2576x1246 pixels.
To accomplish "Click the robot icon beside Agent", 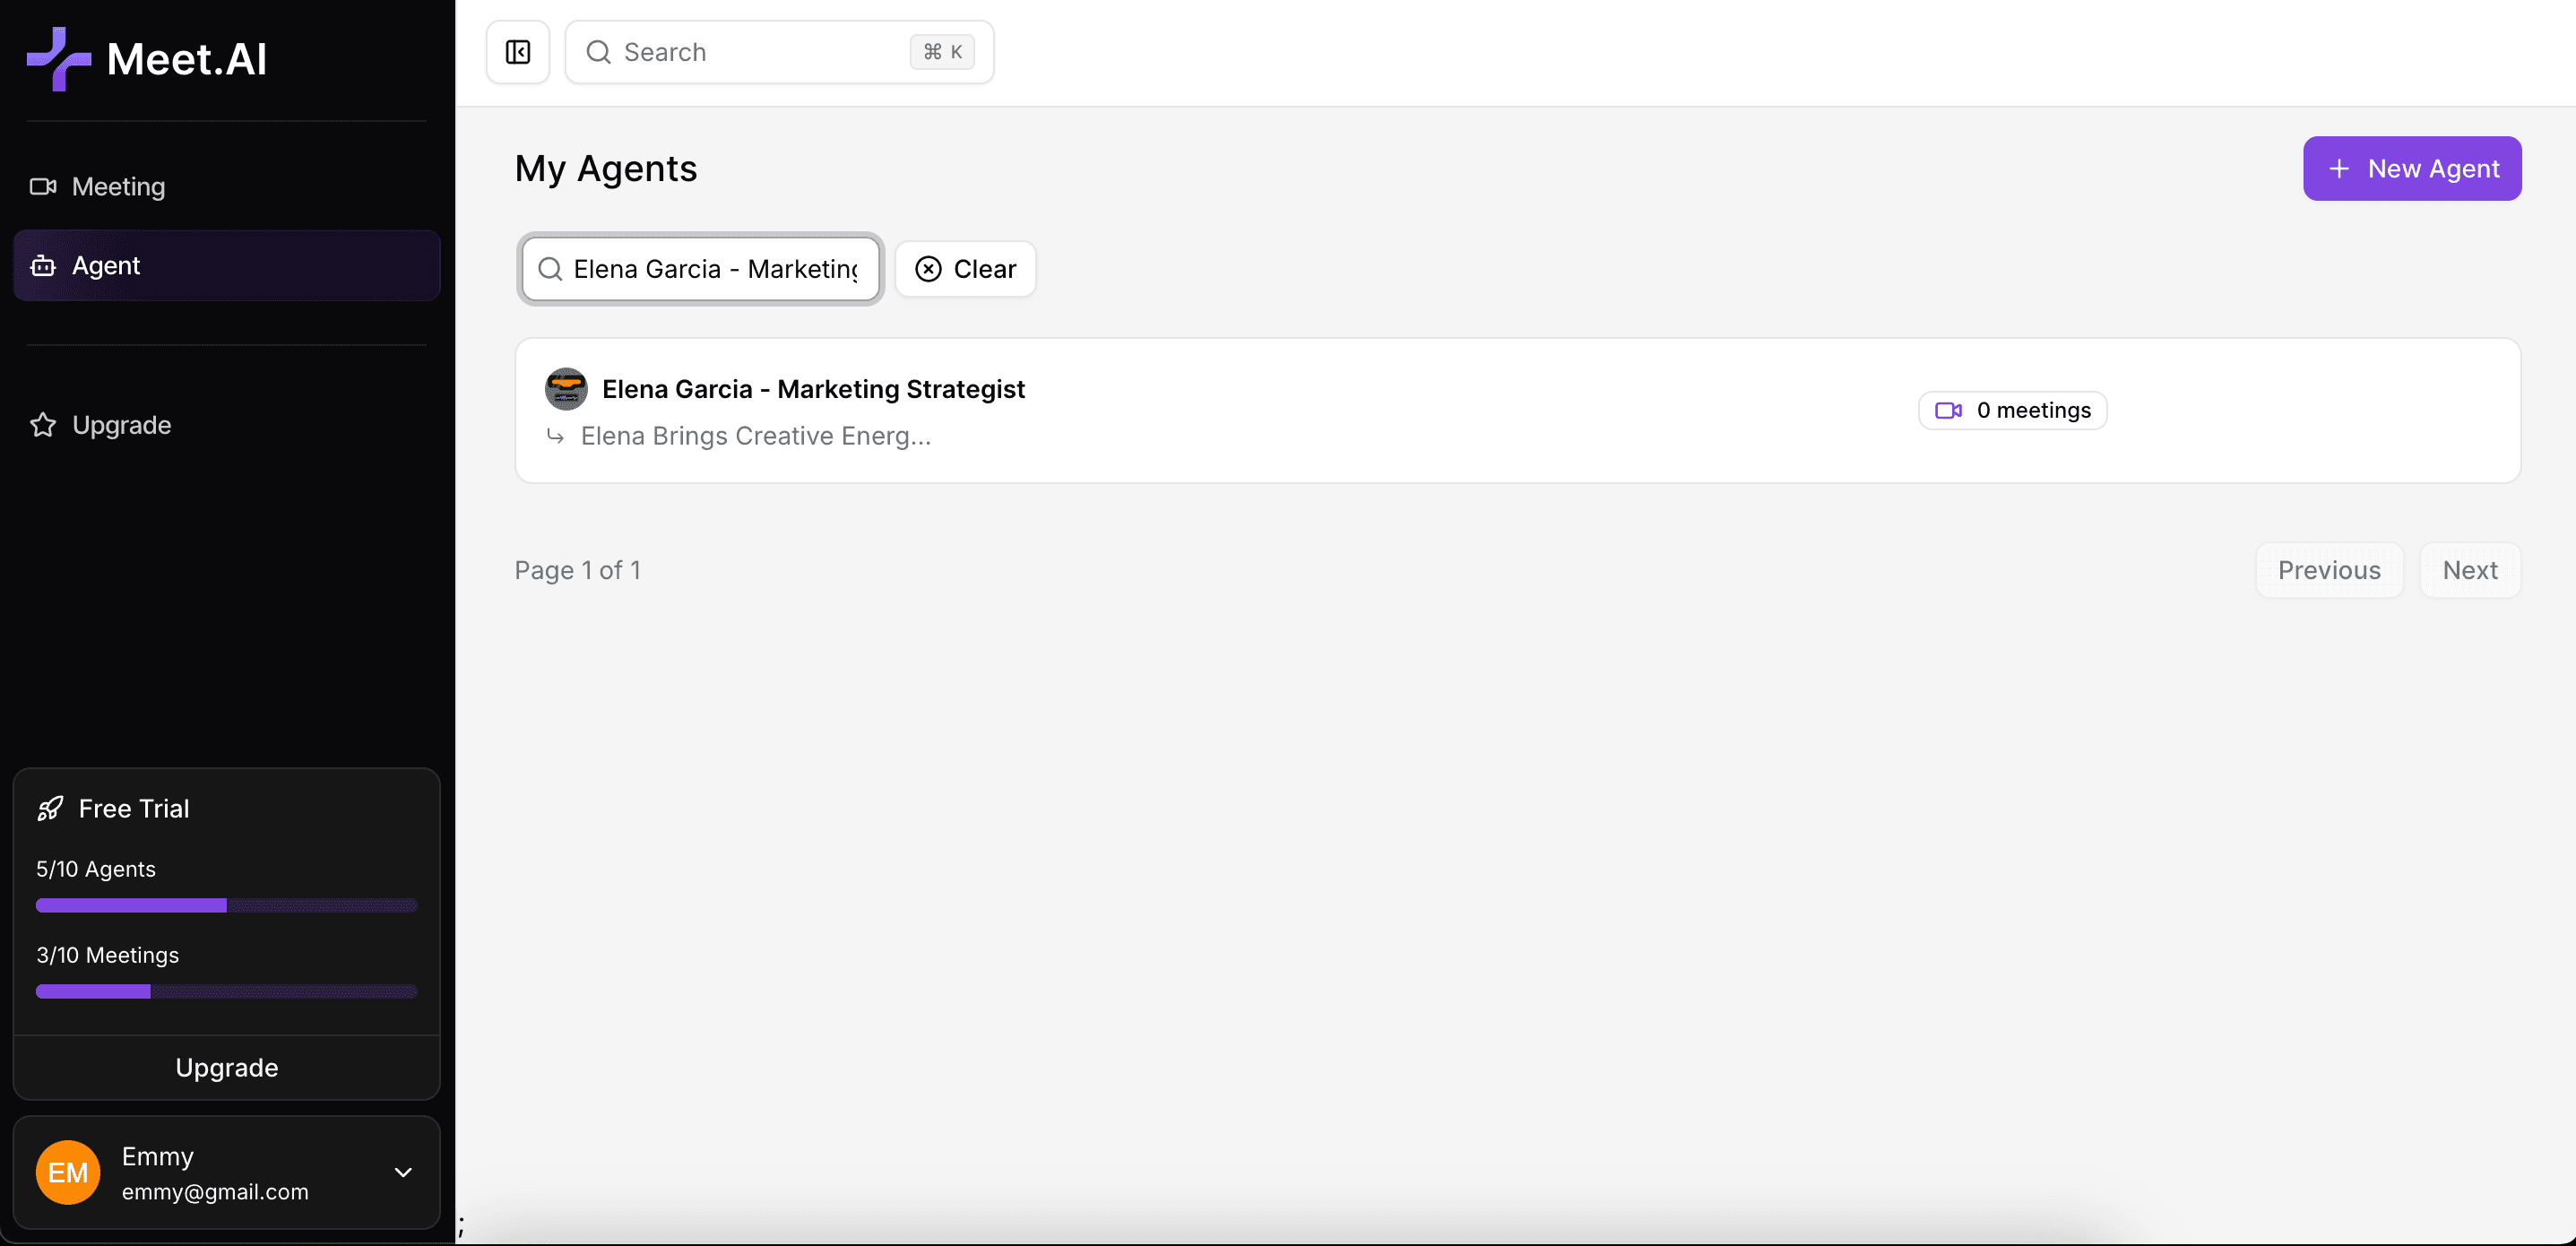I will tap(43, 266).
